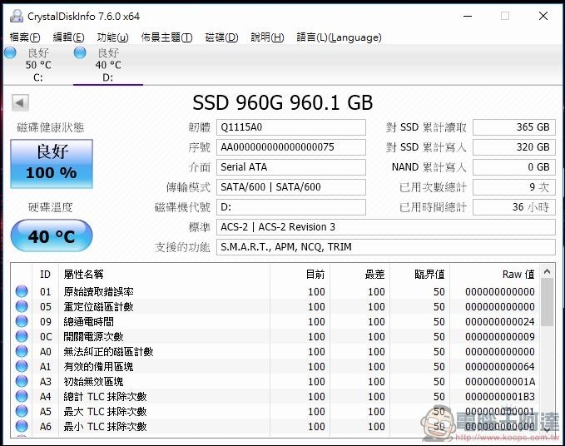Click the scroll up arrow of attribute list

pos(547,271)
